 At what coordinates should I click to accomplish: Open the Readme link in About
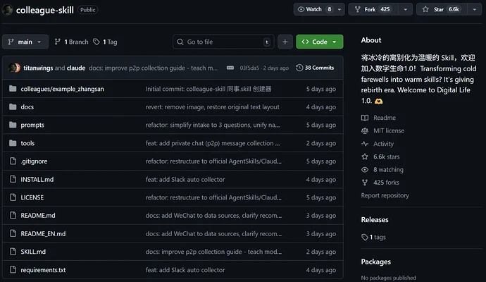384,118
